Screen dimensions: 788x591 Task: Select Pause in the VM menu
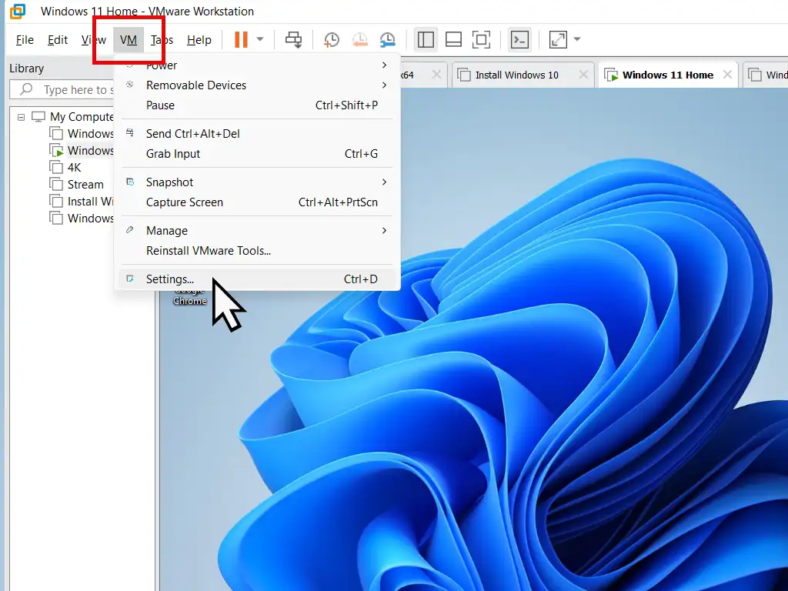pyautogui.click(x=257, y=105)
